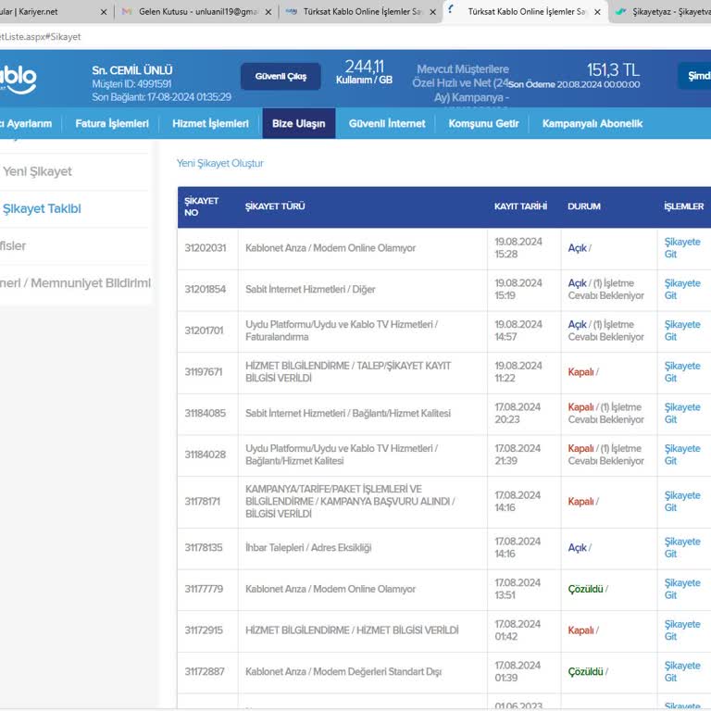Open the Güvenli İnternet menu
The image size is (711, 711).
(387, 123)
